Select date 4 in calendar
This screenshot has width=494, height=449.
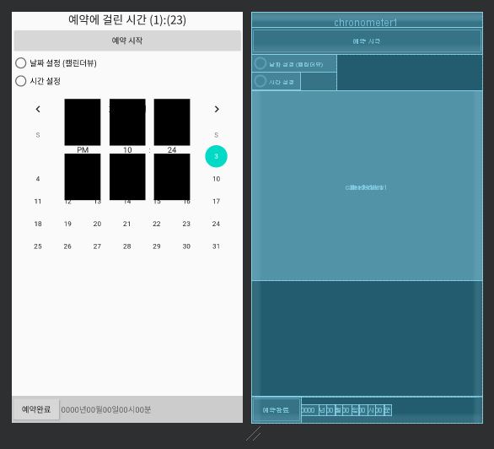(x=38, y=179)
